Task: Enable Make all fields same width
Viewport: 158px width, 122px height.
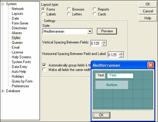Action: 44,70
